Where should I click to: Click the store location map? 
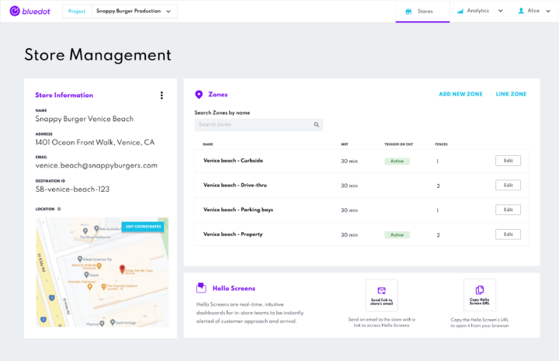pos(102,272)
